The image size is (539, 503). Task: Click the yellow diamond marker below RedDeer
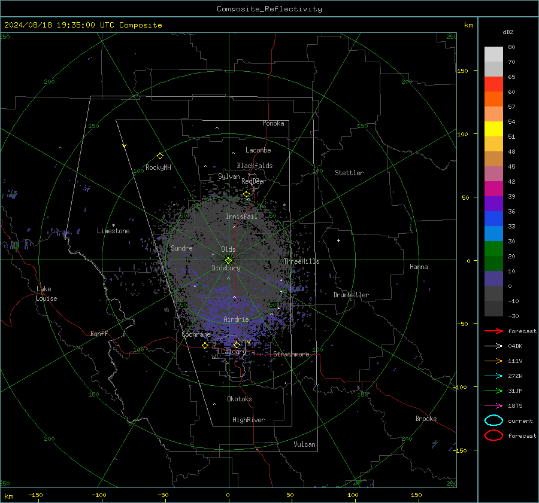(x=247, y=194)
